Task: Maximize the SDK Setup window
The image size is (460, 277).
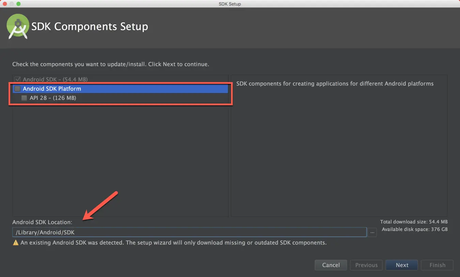Action: 18,4
